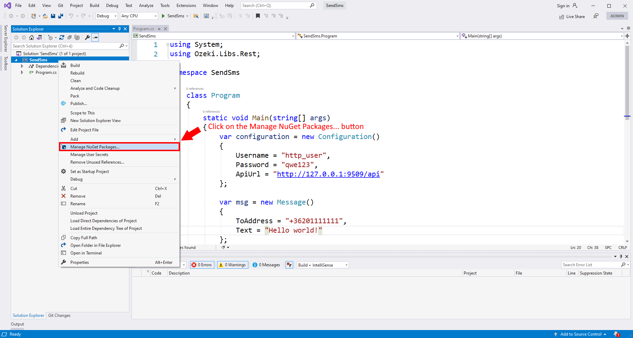Toggle bookmark with the bookmark icon

pyautogui.click(x=258, y=16)
